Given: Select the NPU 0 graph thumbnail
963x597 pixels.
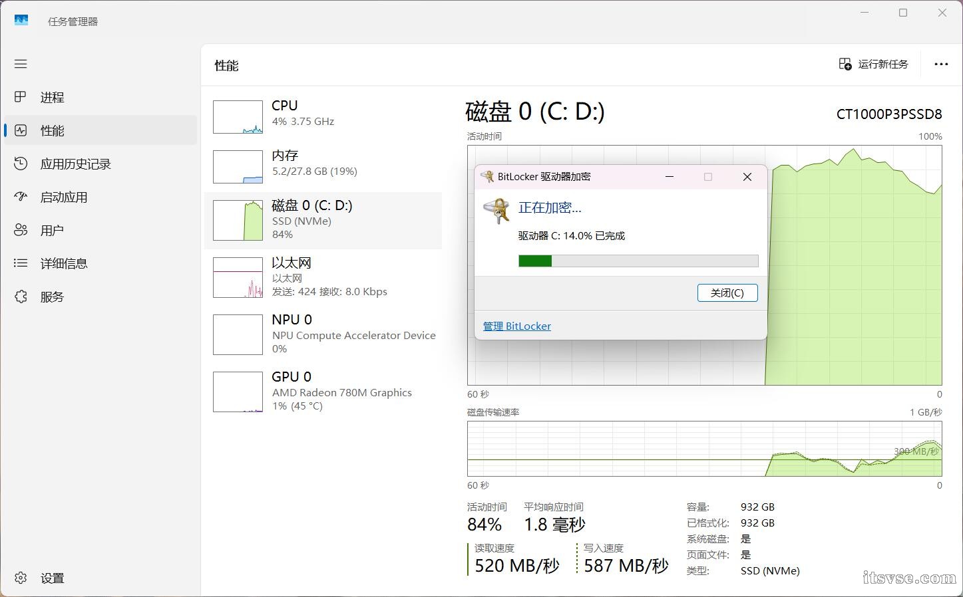Looking at the screenshot, I should (238, 334).
